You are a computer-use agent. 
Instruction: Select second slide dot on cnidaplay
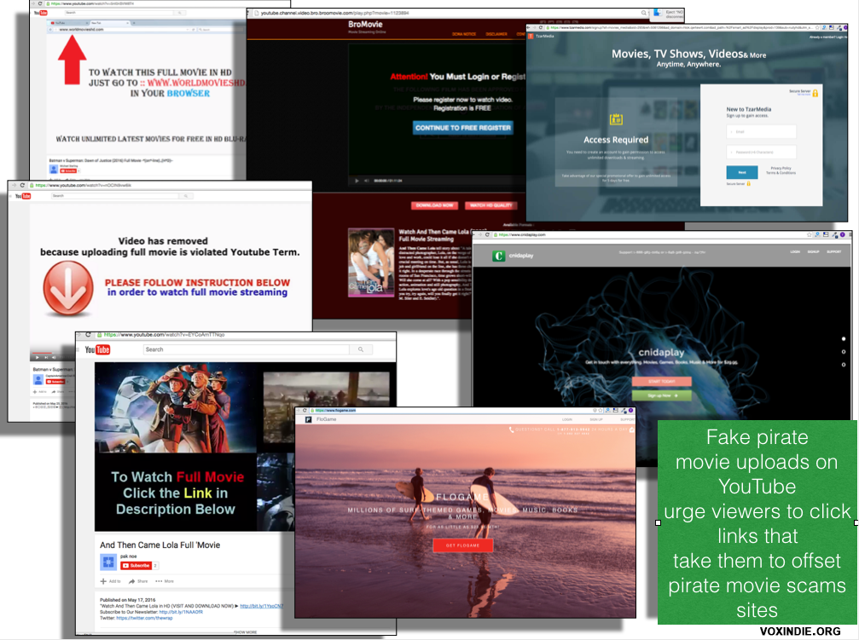(843, 351)
